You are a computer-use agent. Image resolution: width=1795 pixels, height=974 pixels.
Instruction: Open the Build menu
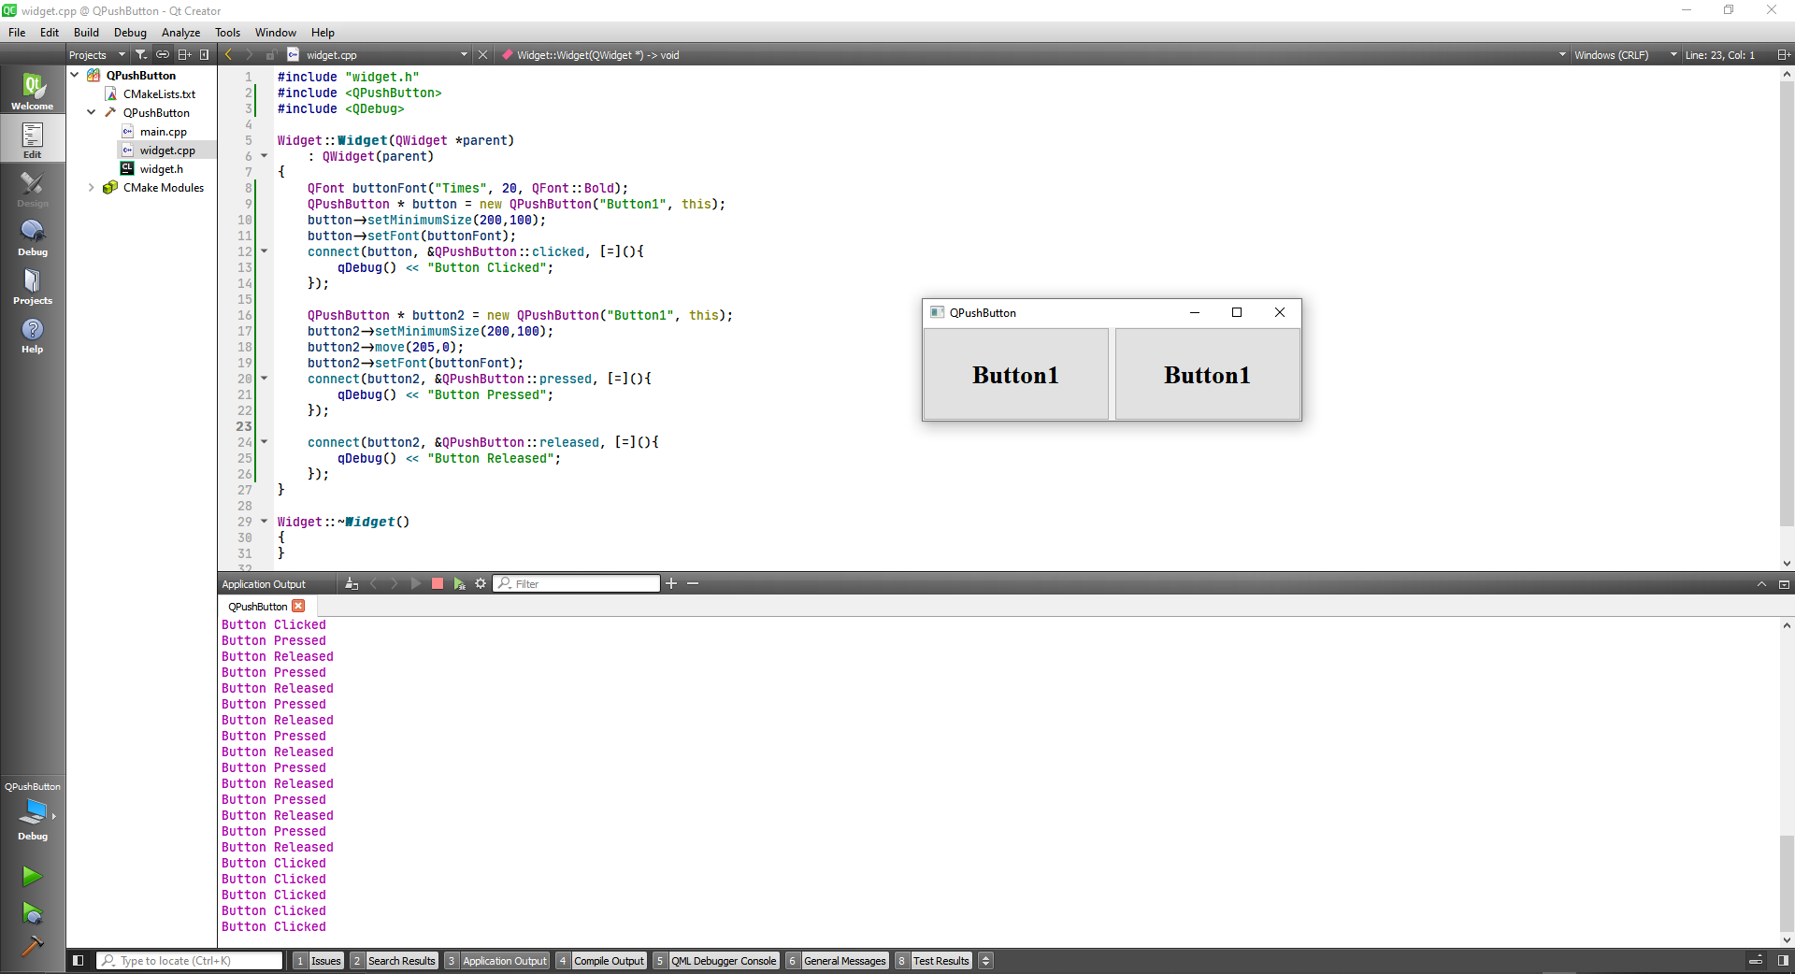coord(86,32)
